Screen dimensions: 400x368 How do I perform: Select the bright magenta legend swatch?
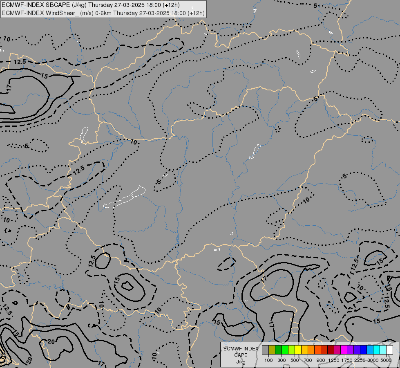pyautogui.click(x=344, y=350)
